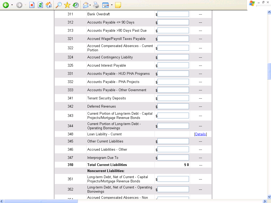Click the 'Loan Liability - Current' label
The image size is (271, 203).
[104, 134]
